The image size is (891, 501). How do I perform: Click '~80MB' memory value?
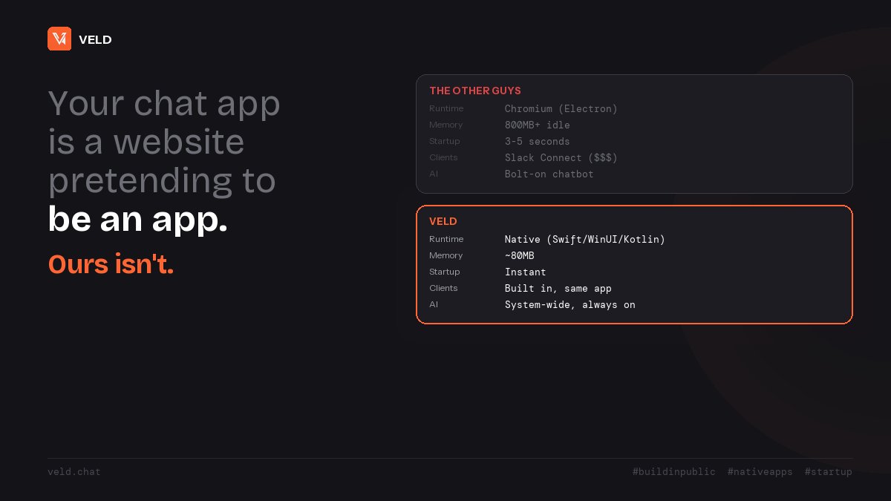coord(520,256)
